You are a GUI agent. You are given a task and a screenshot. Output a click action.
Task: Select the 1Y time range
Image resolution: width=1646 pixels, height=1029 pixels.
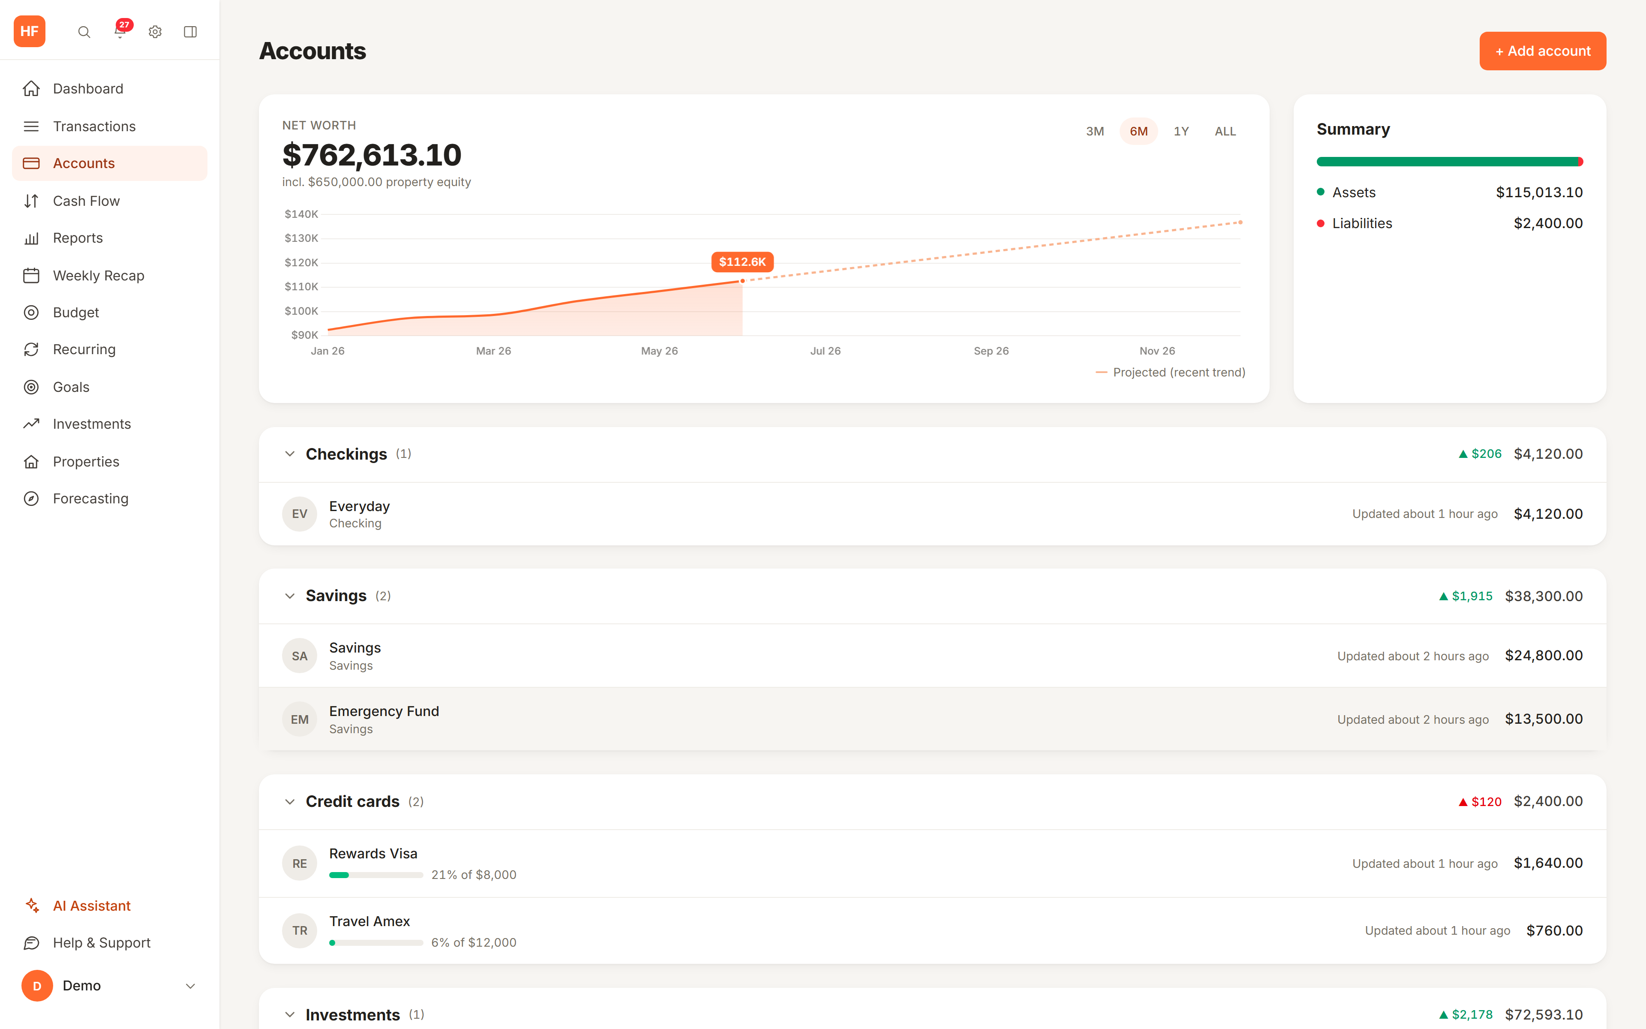[x=1181, y=131]
